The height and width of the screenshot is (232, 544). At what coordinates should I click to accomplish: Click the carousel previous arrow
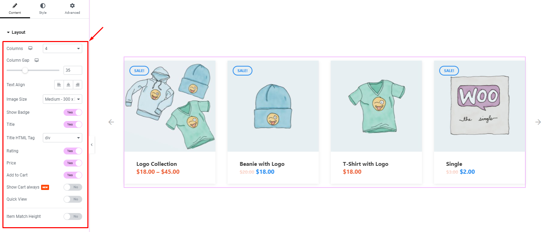111,122
